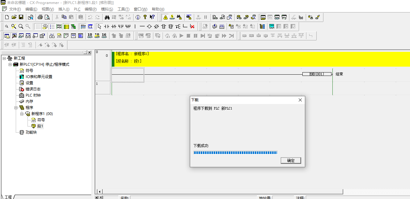Click the red X delete line tool
The height and width of the screenshot is (199, 410).
(192, 27)
